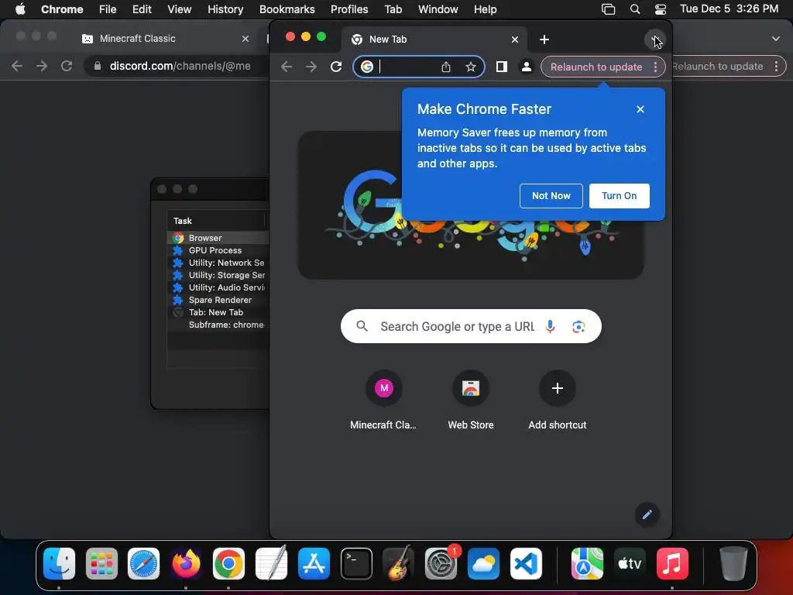Click the Not Now button
Screen dimensions: 793x595
pyautogui.click(x=551, y=196)
